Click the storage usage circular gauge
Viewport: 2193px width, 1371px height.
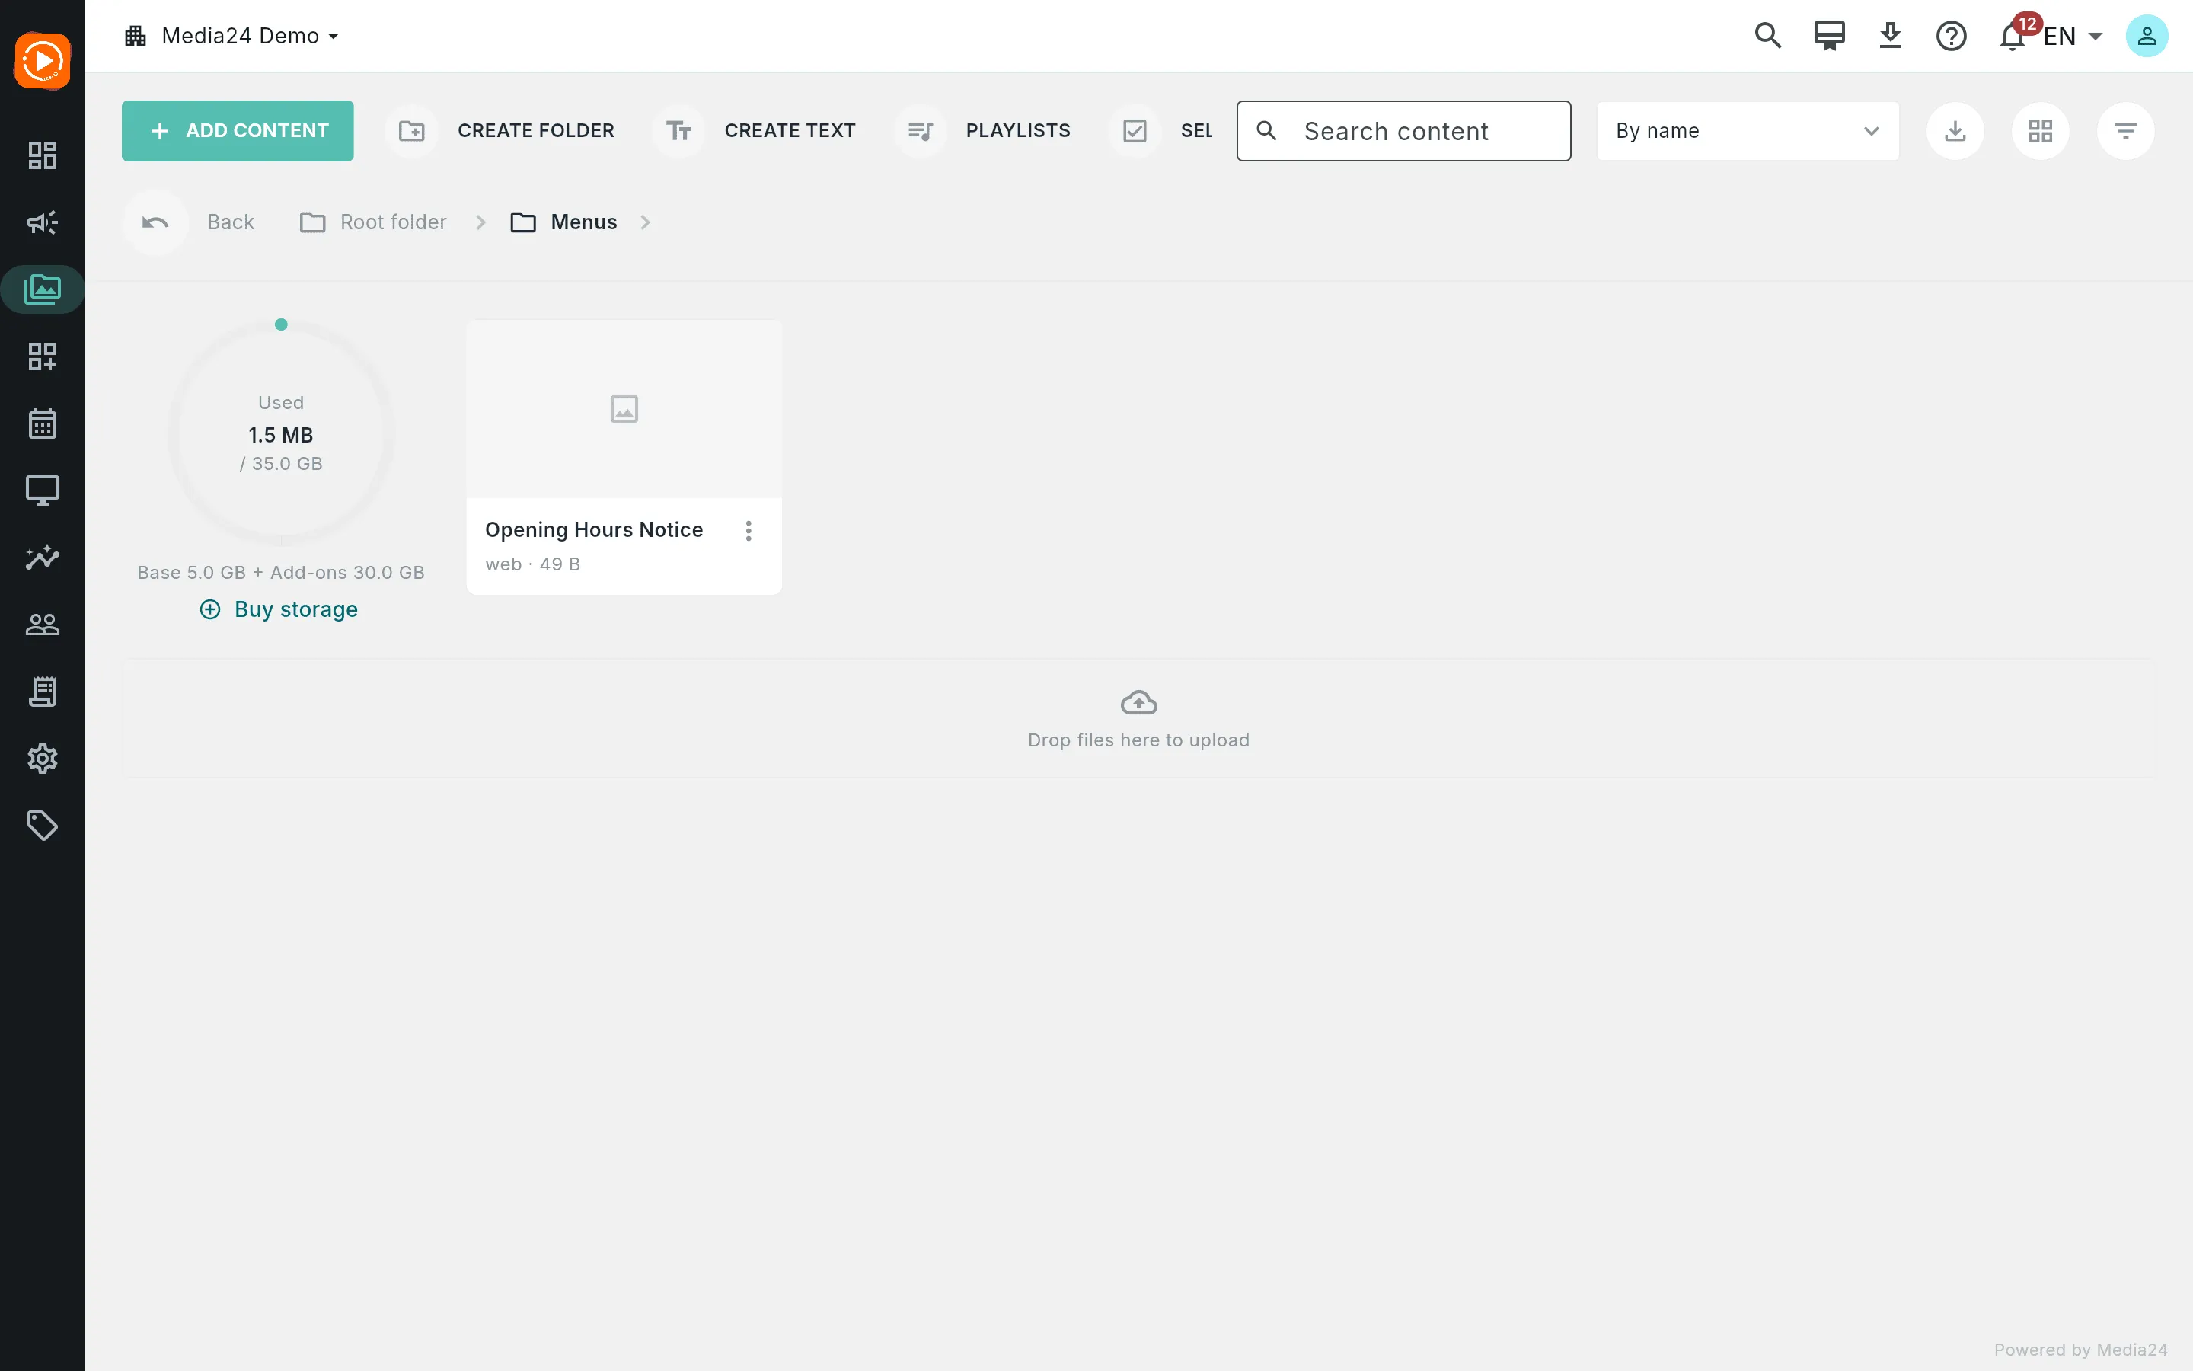click(281, 433)
